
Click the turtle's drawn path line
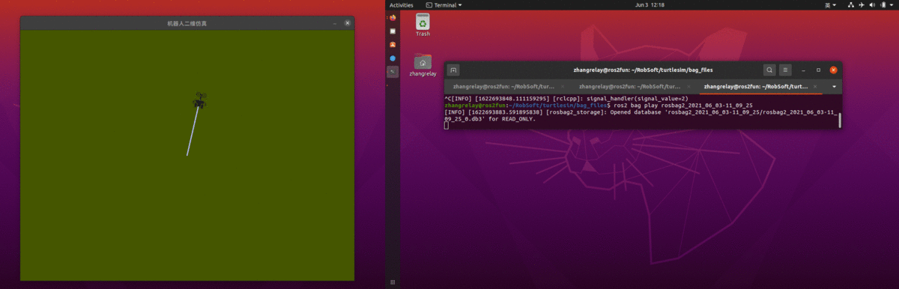[193, 132]
